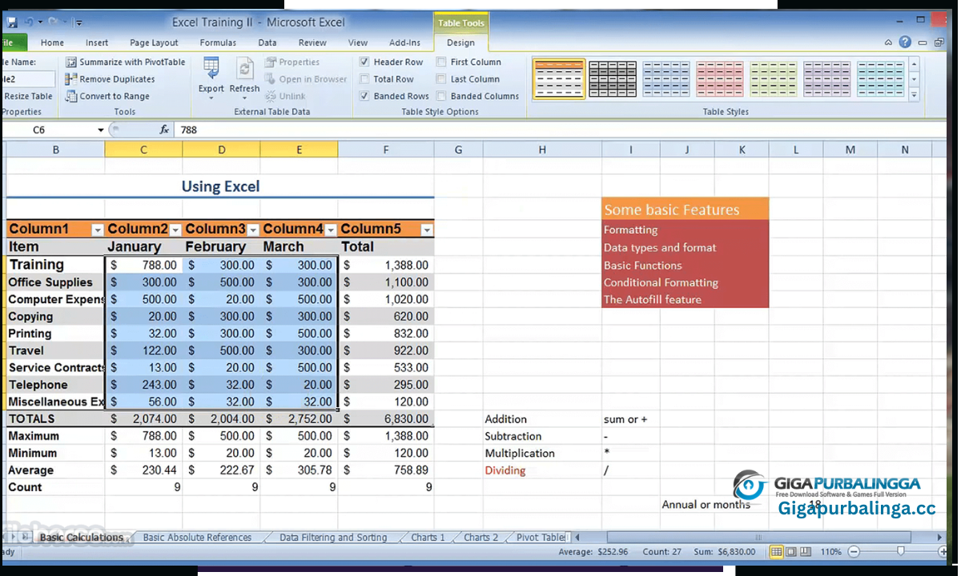Pick the red table style thumbnail
Viewport: 961px width, 576px height.
(x=720, y=79)
